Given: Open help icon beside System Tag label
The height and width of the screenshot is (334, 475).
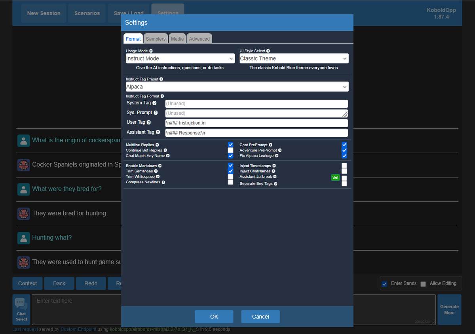Looking at the screenshot, I should point(154,103).
